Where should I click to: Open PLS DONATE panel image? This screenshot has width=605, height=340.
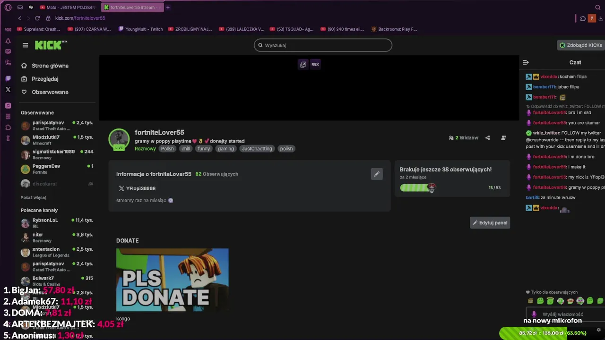tap(172, 280)
